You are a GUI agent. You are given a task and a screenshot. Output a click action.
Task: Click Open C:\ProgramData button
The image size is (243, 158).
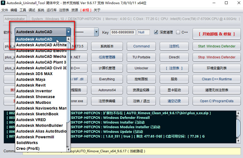pyautogui.click(x=217, y=101)
